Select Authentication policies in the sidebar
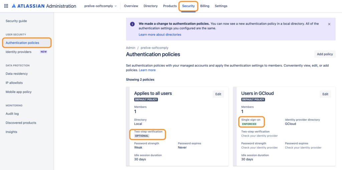The height and width of the screenshot is (170, 342). [x=27, y=43]
